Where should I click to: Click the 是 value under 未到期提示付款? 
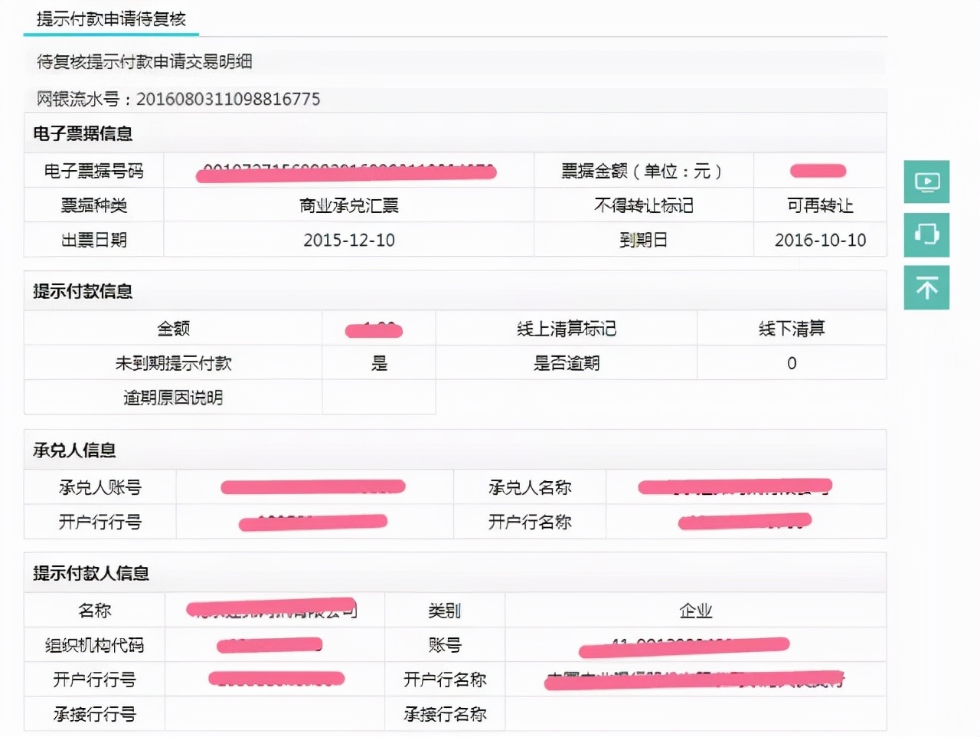pyautogui.click(x=378, y=363)
